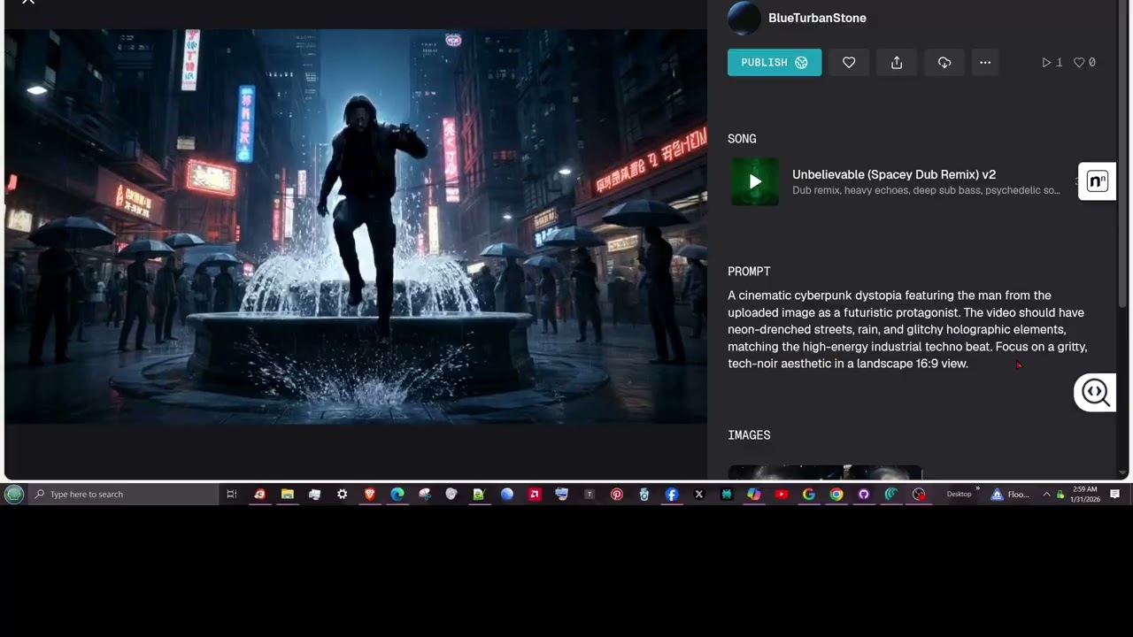Open Task View in the taskbar
The width and height of the screenshot is (1133, 637).
[232, 495]
